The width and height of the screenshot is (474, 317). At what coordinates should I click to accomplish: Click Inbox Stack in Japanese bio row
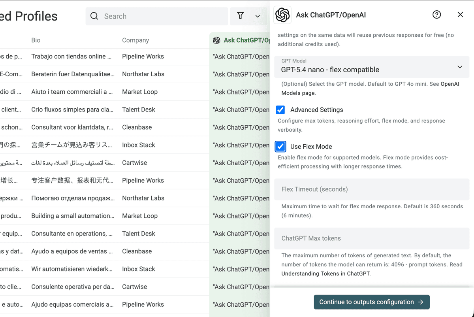[139, 145]
